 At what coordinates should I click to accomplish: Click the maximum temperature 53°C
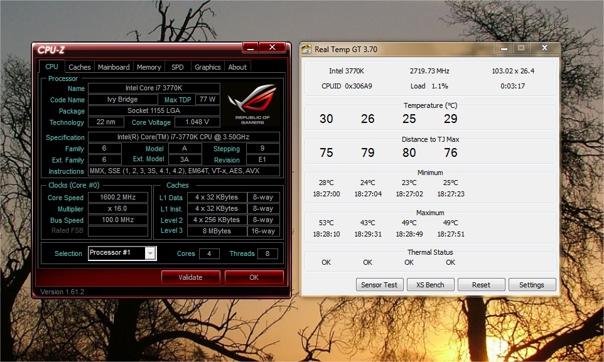coord(326,223)
